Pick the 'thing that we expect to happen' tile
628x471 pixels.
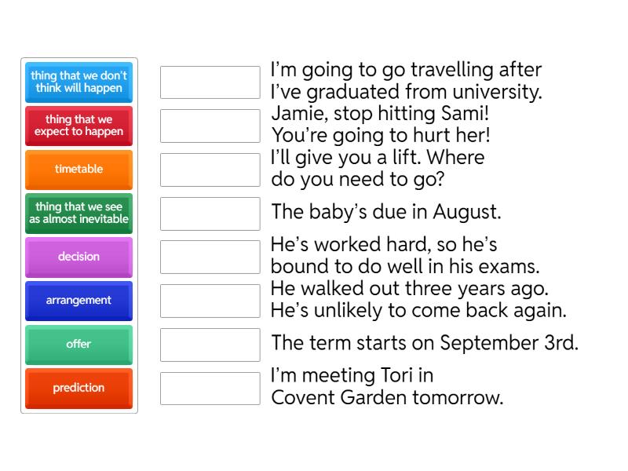click(x=78, y=126)
